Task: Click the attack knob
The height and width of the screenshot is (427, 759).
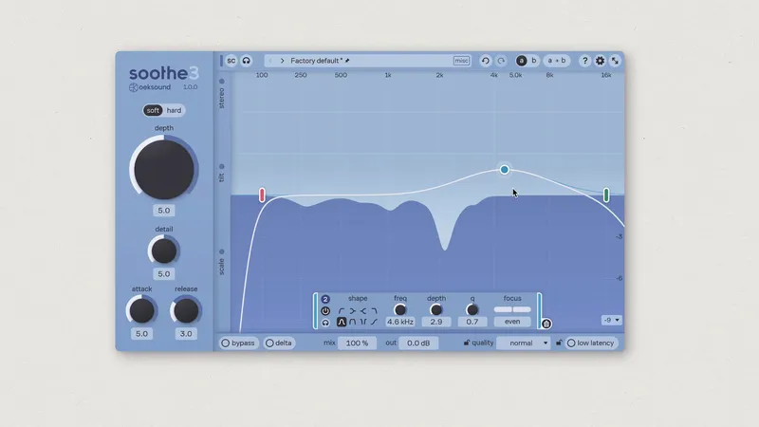Action: (x=141, y=310)
